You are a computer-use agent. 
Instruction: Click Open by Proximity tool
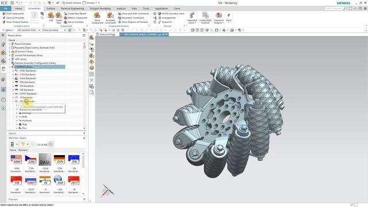tap(13, 18)
